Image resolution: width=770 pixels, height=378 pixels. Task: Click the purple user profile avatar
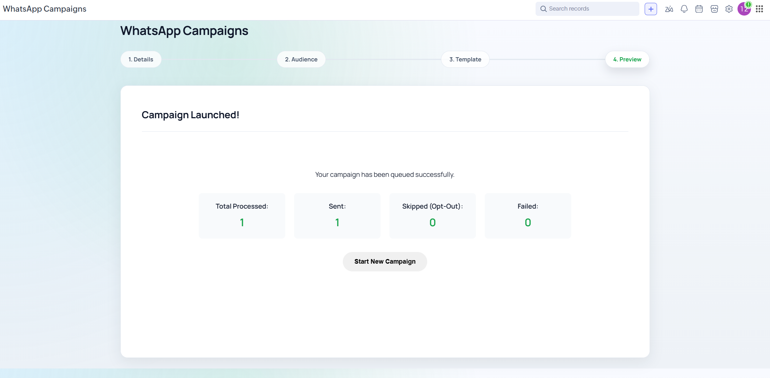pyautogui.click(x=744, y=9)
